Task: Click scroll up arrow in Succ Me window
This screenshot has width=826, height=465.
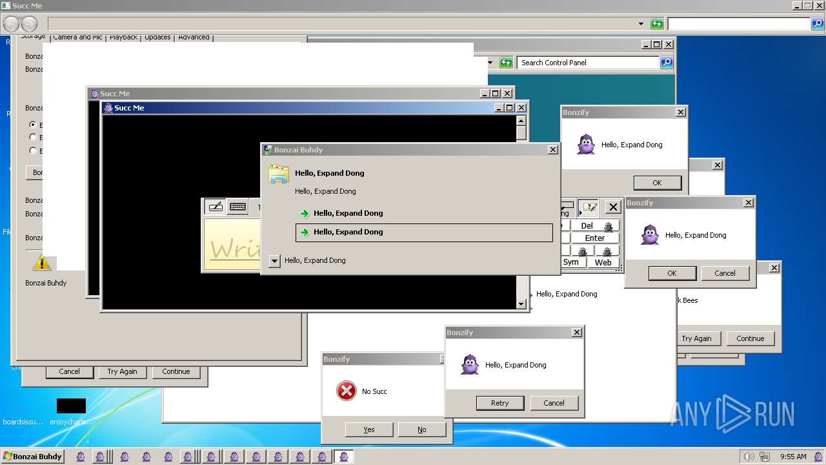Action: (521, 120)
